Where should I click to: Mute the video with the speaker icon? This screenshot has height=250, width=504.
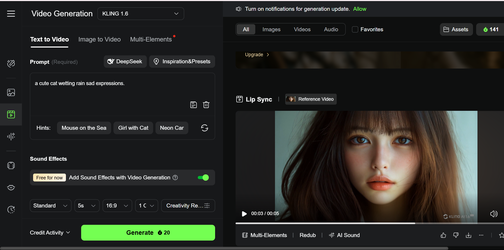click(x=494, y=213)
